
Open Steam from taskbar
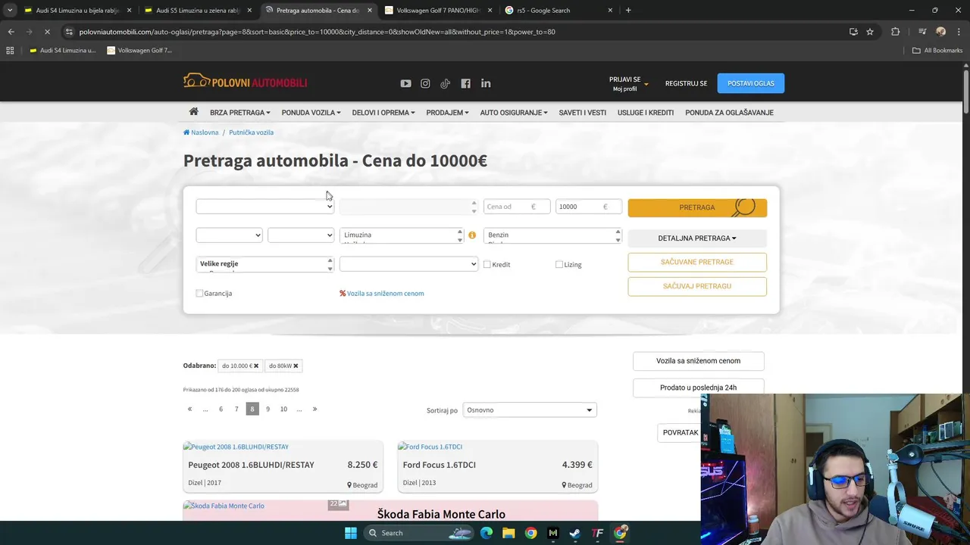(575, 533)
